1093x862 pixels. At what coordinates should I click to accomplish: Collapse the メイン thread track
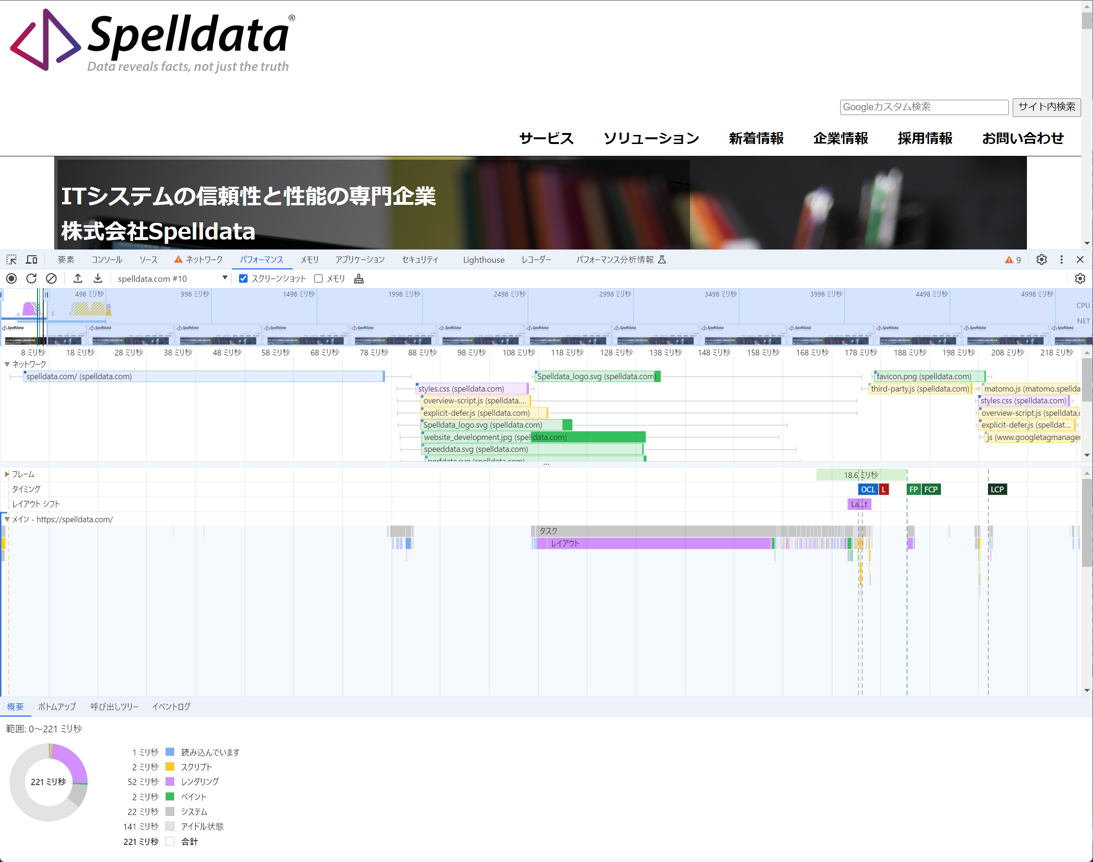(x=7, y=519)
